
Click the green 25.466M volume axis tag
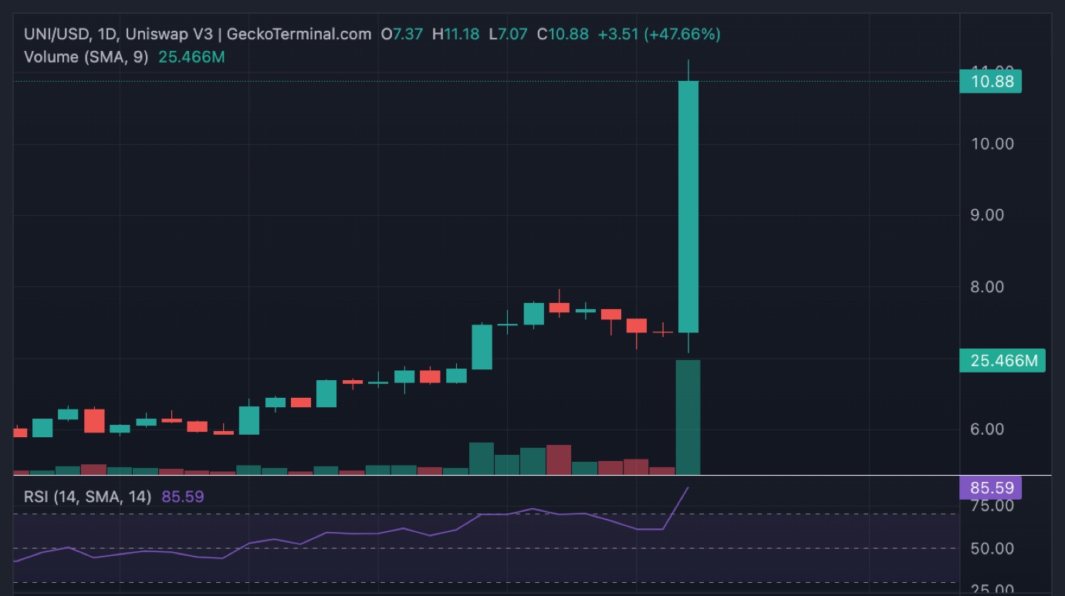click(1002, 360)
